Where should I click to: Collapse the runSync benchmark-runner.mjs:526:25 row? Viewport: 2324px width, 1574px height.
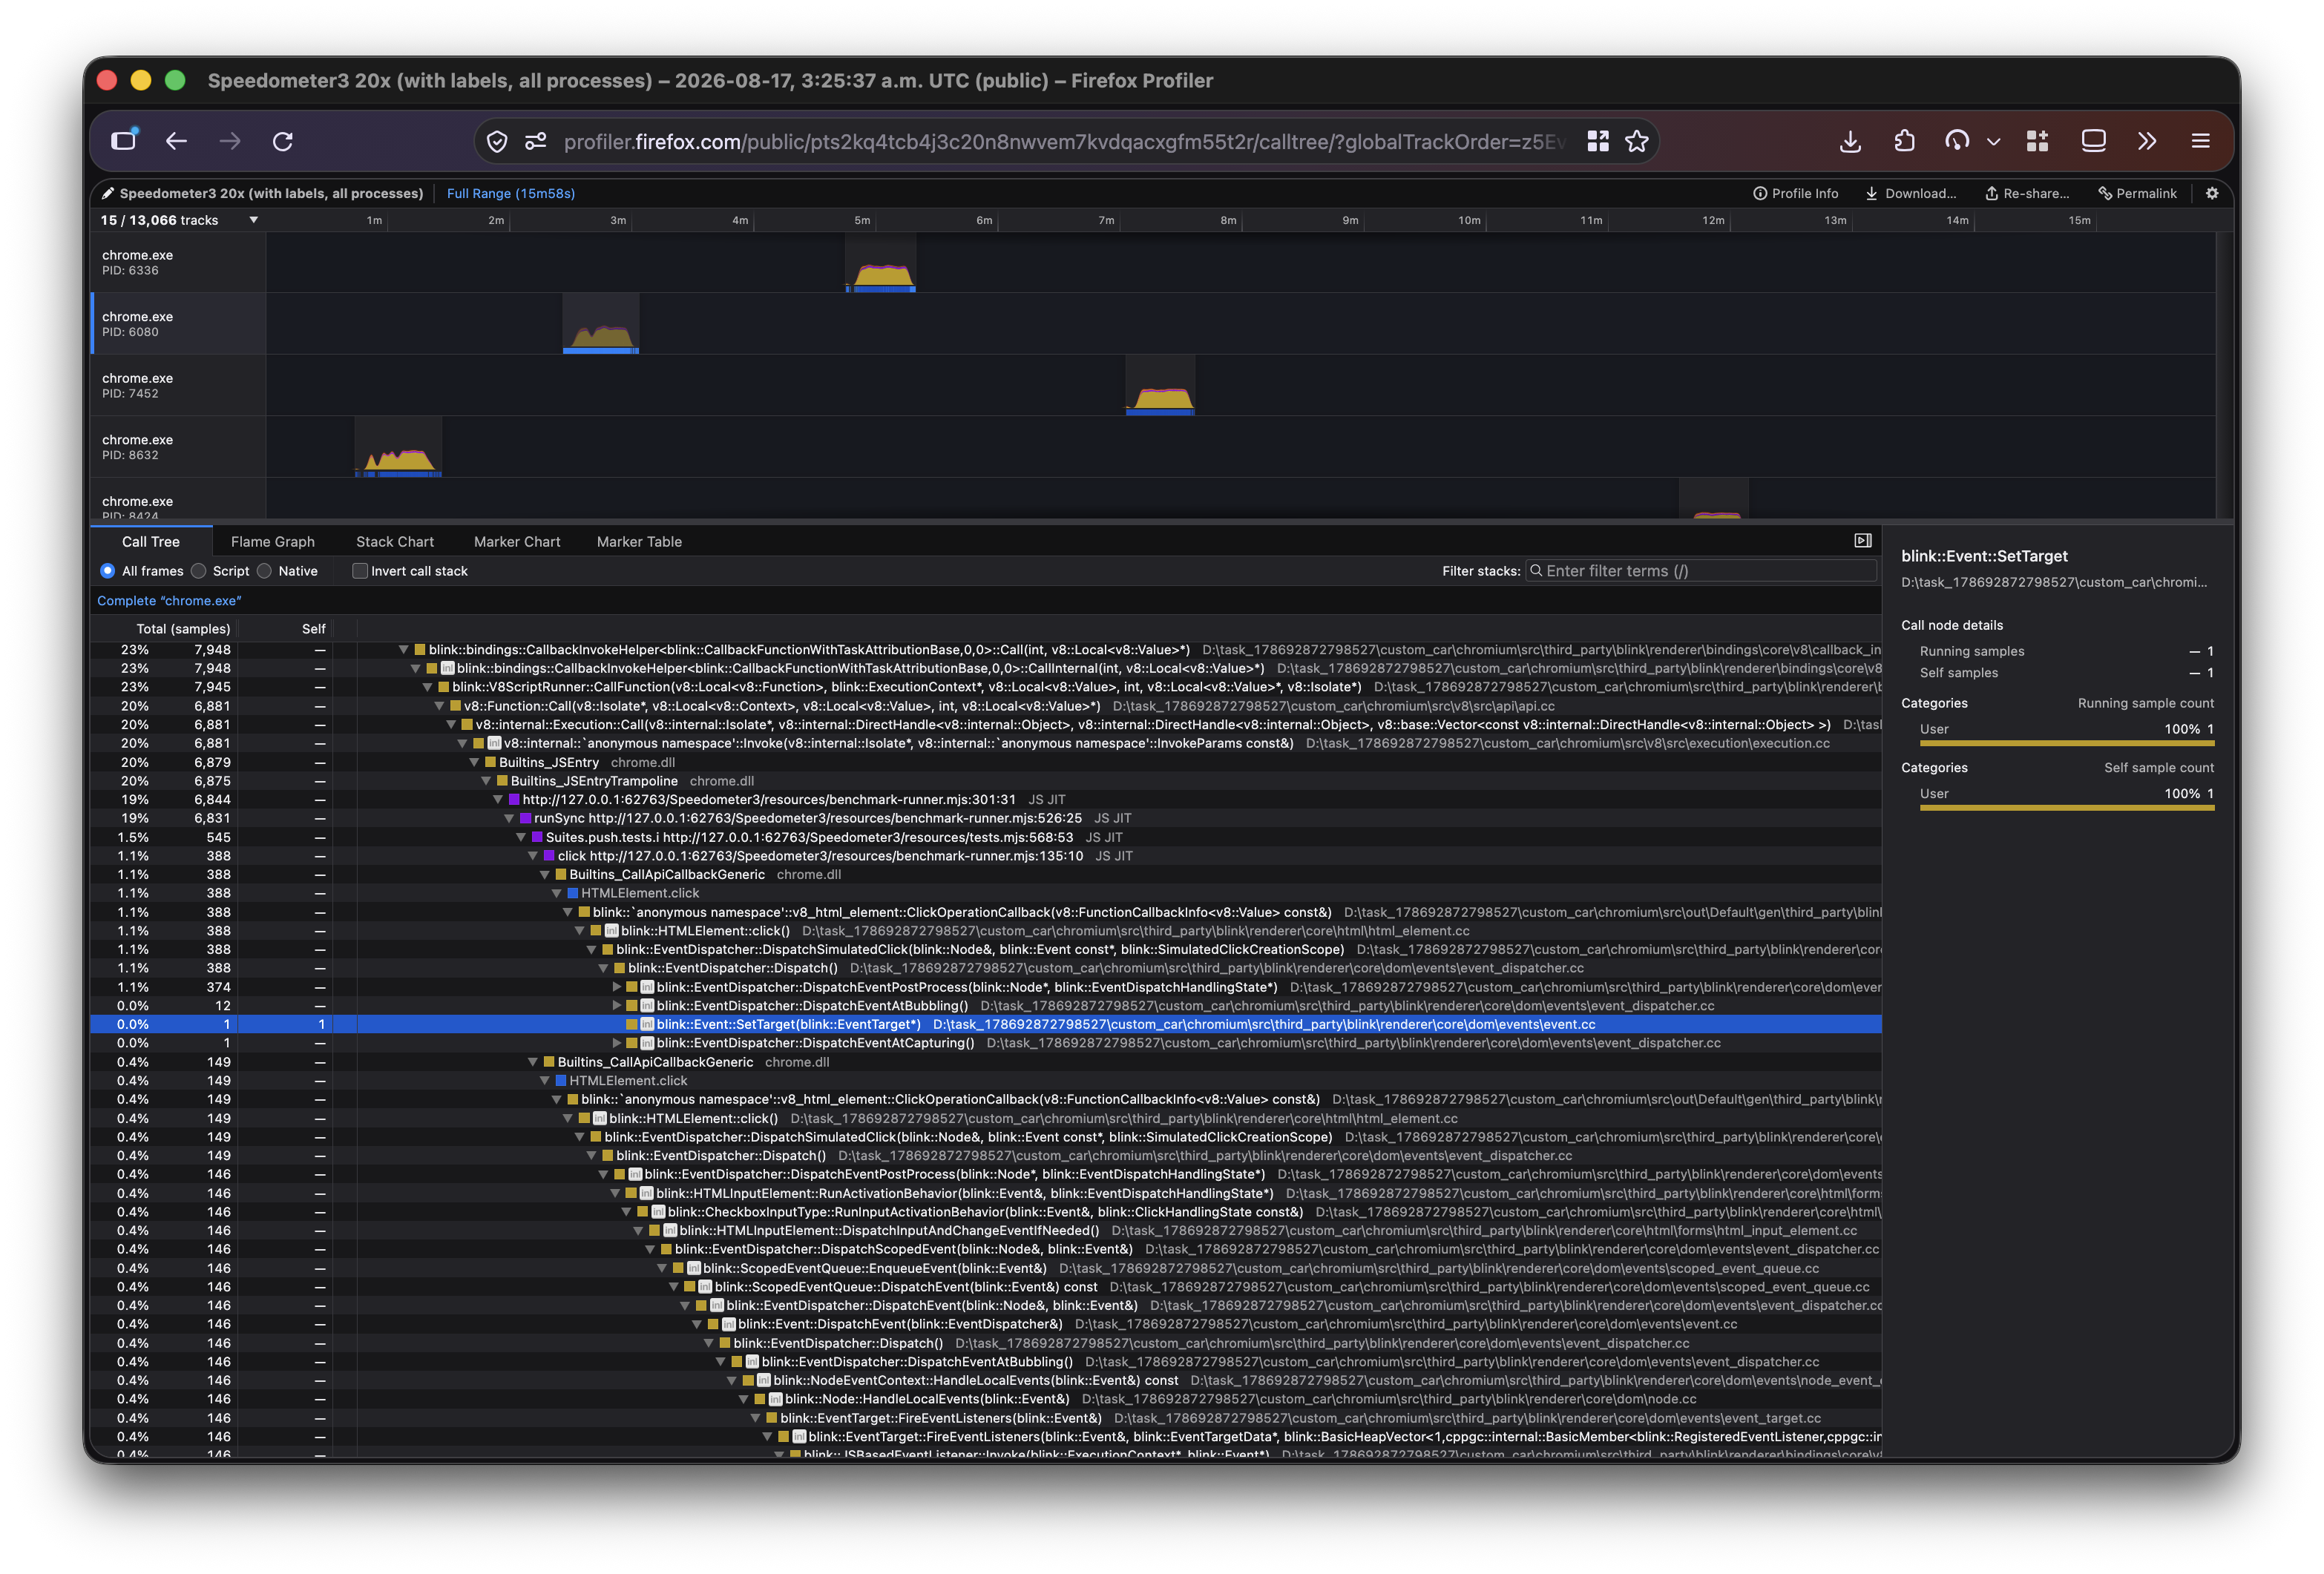[x=510, y=818]
